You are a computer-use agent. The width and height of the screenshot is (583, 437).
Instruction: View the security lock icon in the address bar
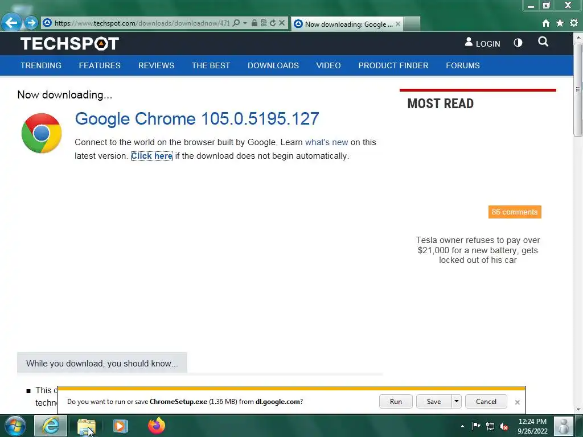click(254, 23)
